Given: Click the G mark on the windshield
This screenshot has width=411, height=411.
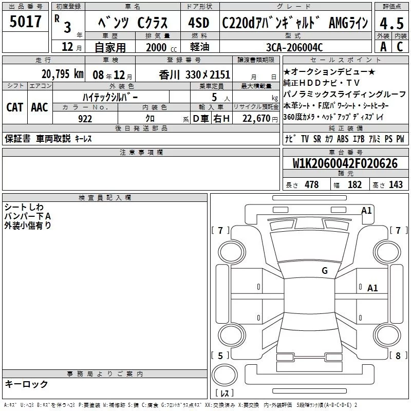Looking at the screenshot, I should (324, 270).
